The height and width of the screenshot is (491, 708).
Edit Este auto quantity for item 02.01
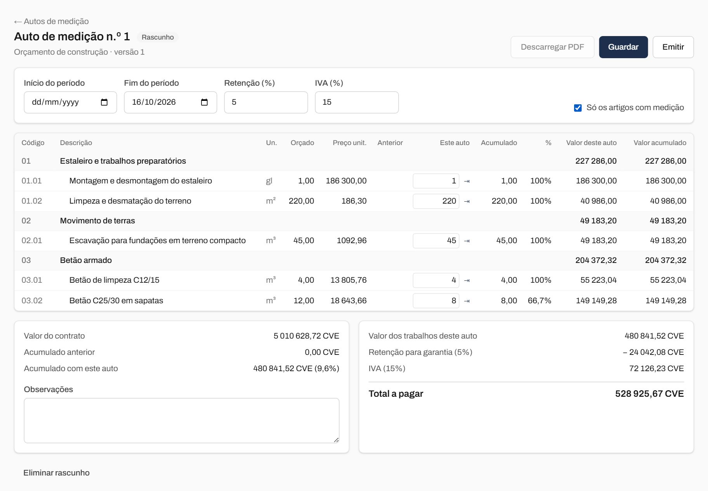[x=436, y=241]
